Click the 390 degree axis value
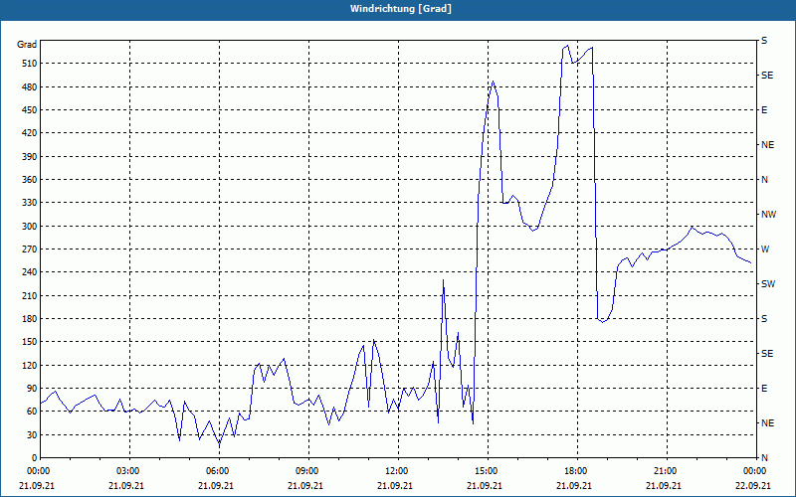Image resolution: width=796 pixels, height=497 pixels. click(30, 157)
